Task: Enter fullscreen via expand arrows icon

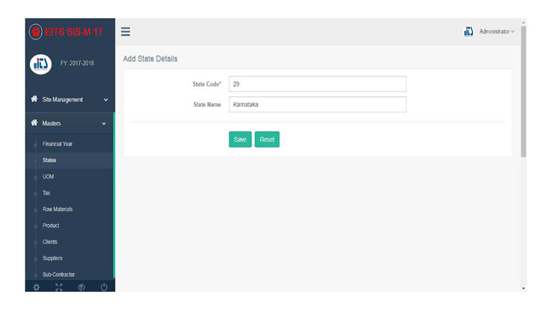Action: (x=59, y=288)
